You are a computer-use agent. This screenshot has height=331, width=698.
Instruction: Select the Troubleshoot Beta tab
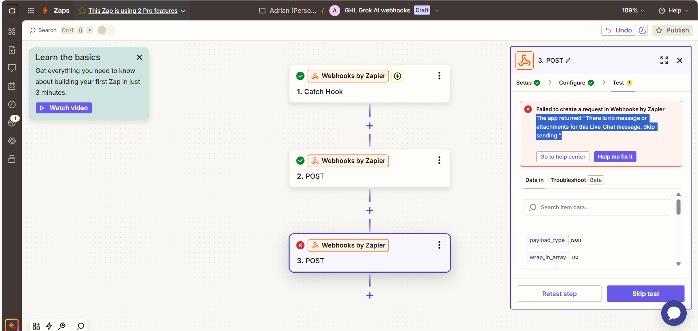pyautogui.click(x=577, y=180)
